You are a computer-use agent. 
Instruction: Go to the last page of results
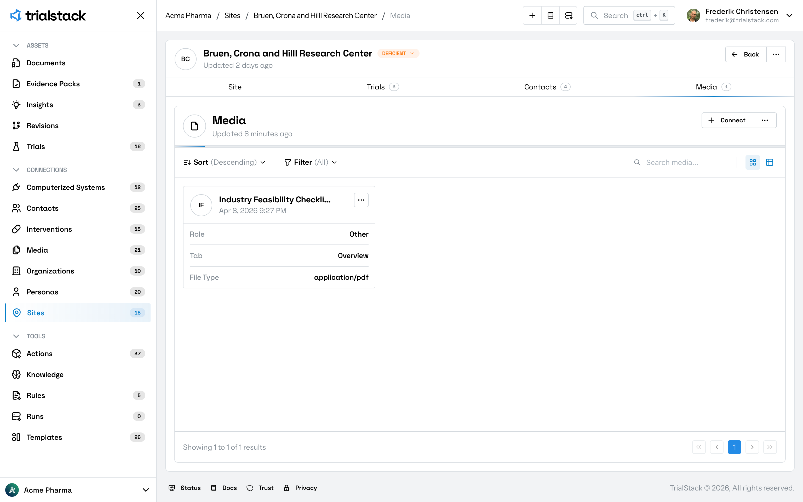click(x=770, y=447)
